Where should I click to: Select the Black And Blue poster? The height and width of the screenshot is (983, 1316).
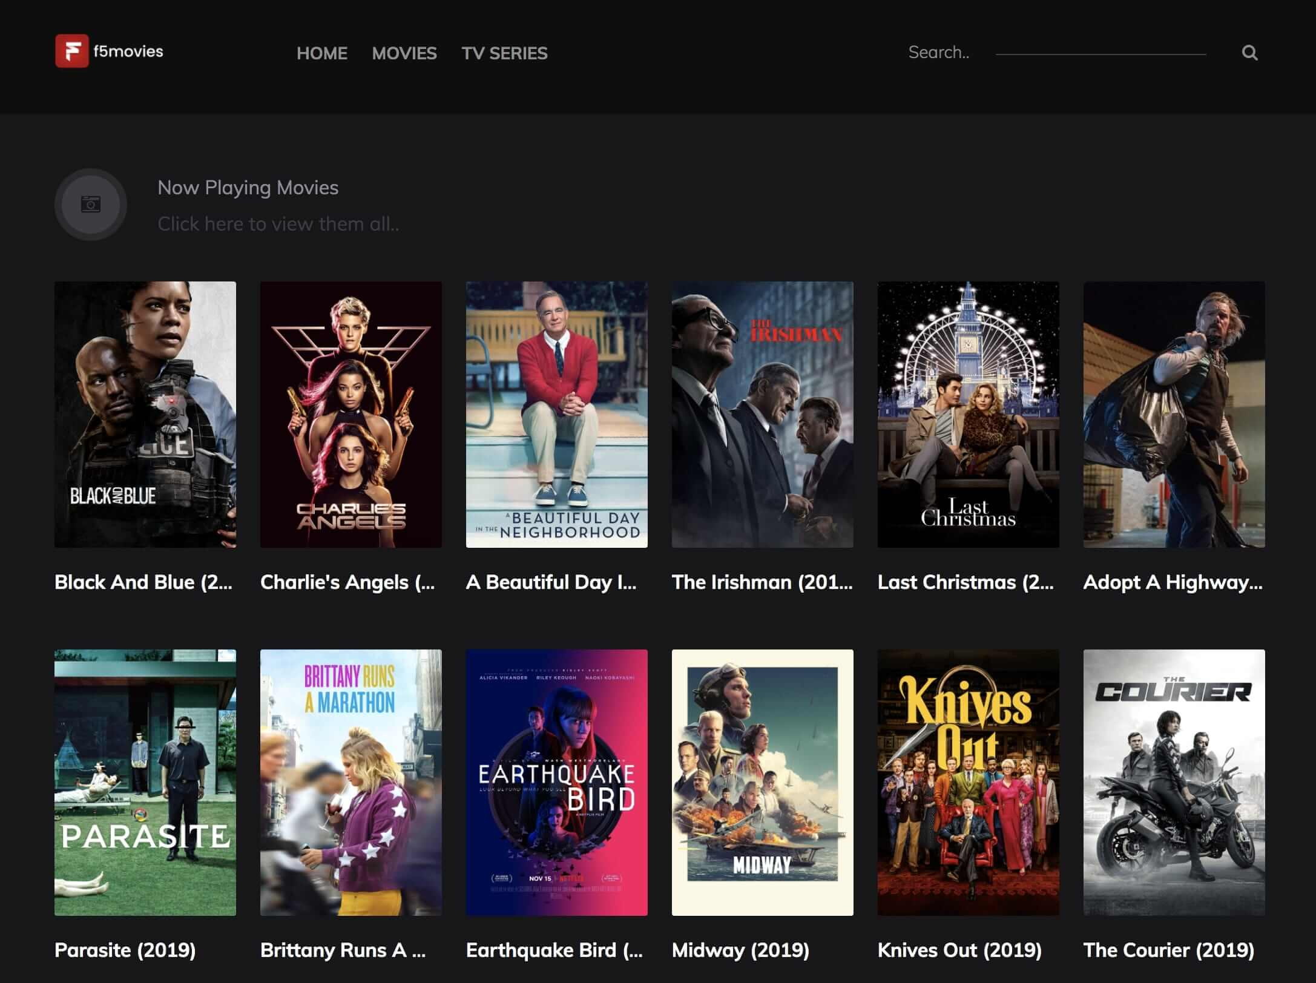145,414
